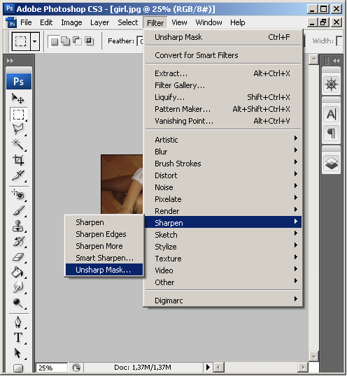Select the Magic Wand tool
The image size is (347, 376).
(18, 145)
